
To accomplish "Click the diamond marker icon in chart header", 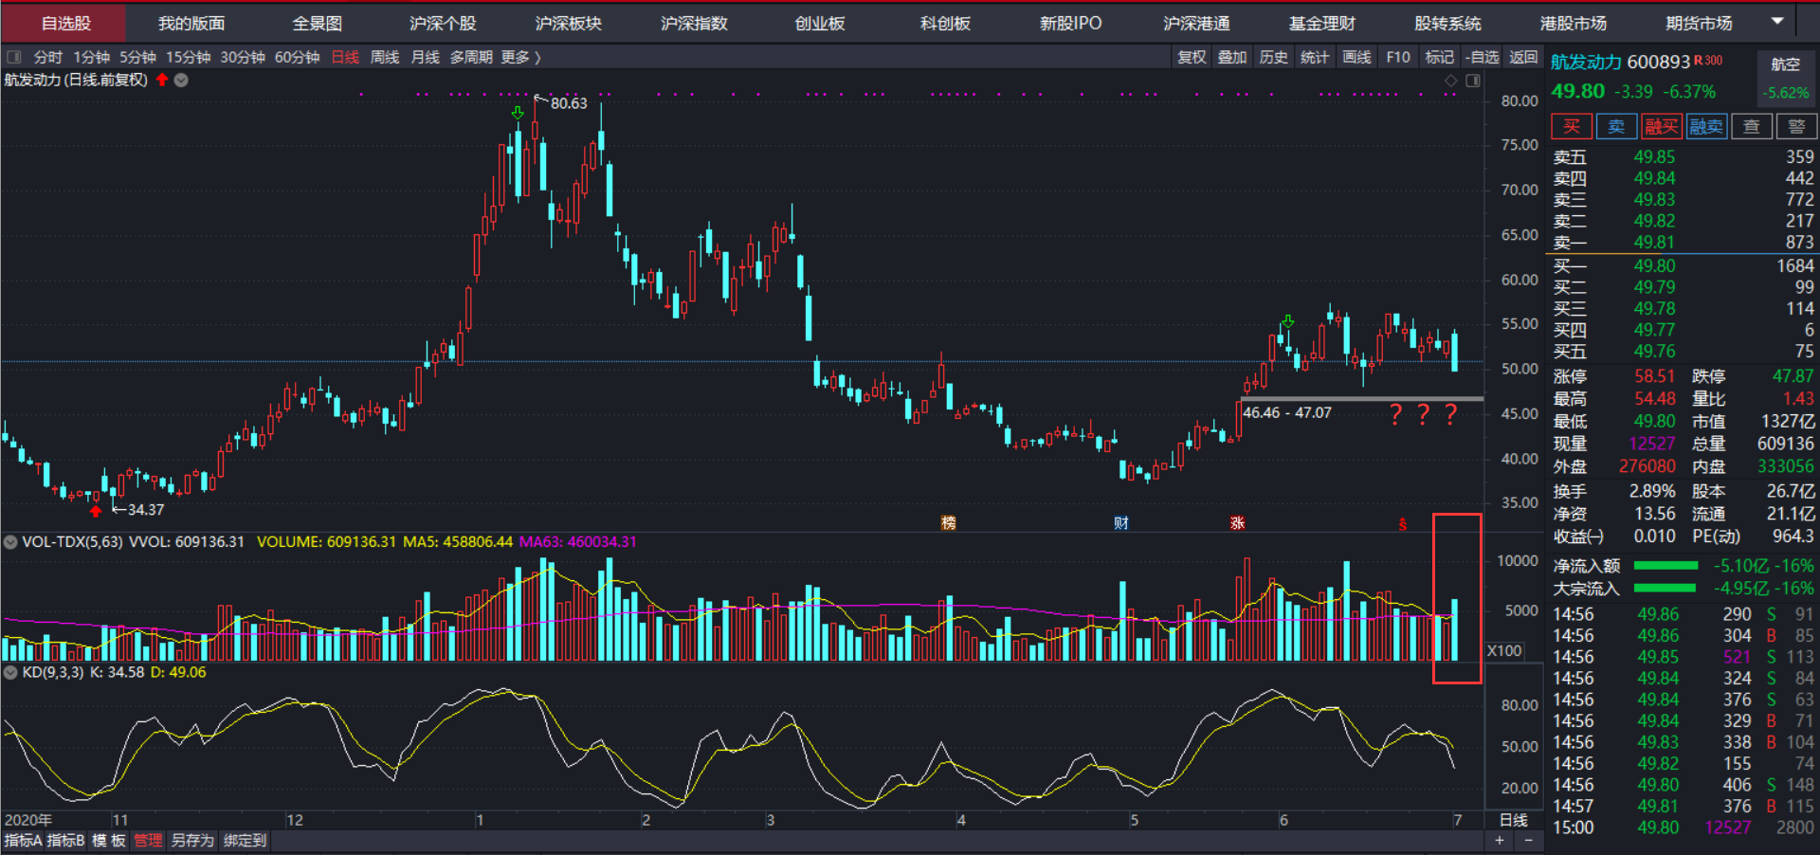I will [1450, 81].
